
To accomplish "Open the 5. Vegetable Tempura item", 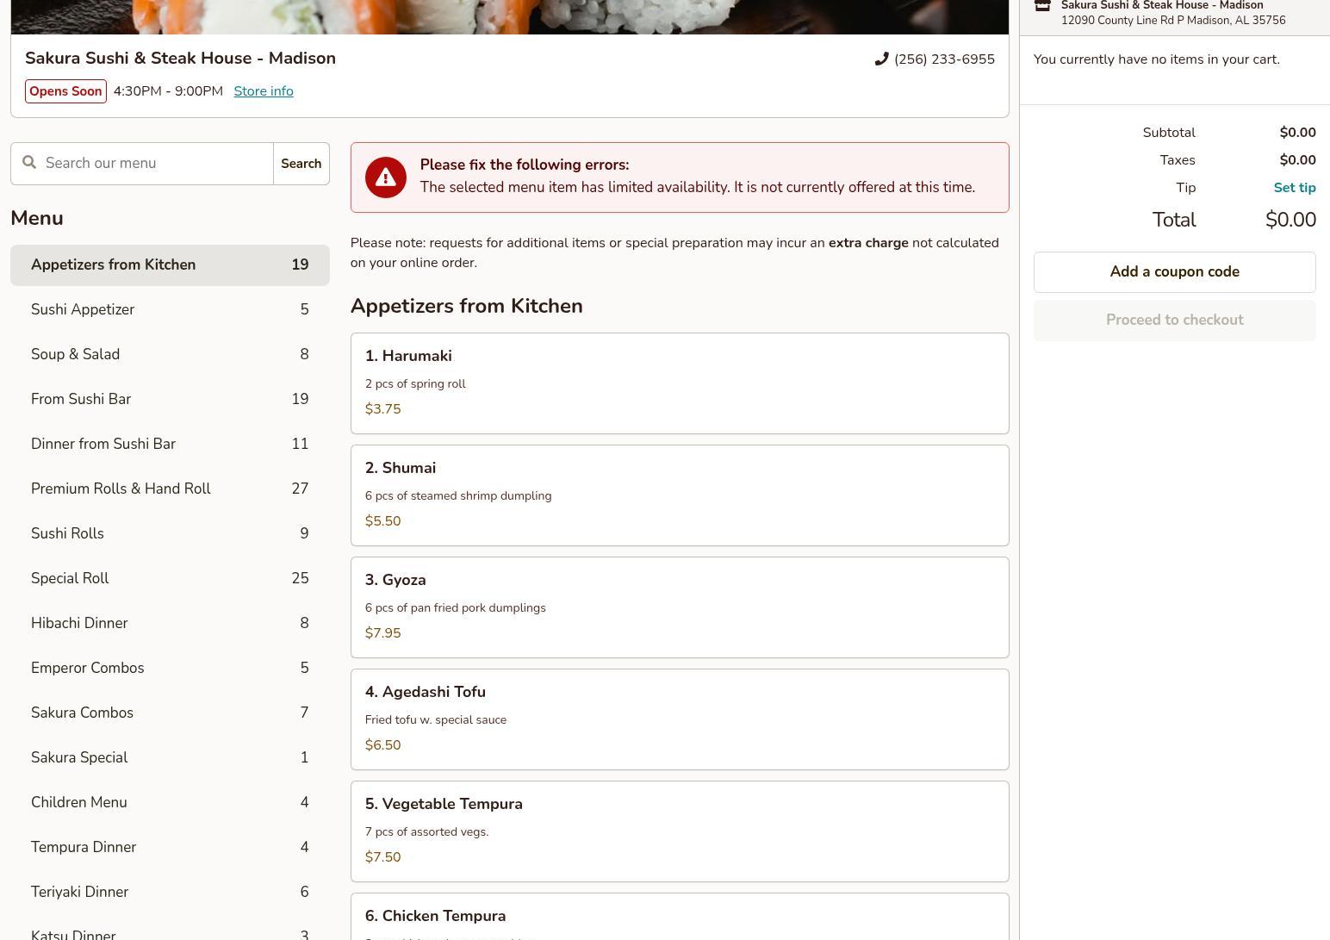I will click(679, 831).
